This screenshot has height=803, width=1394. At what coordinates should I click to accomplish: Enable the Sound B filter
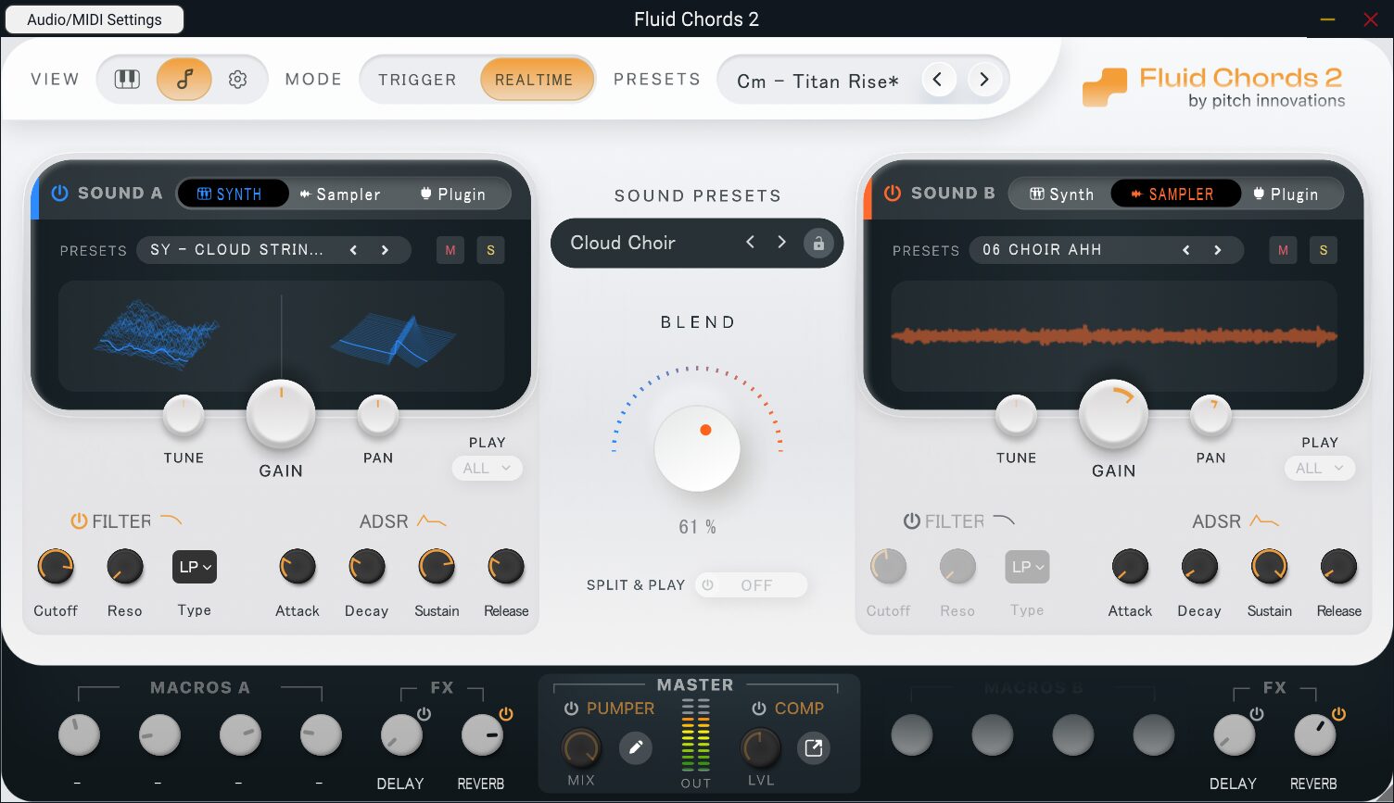(x=912, y=521)
